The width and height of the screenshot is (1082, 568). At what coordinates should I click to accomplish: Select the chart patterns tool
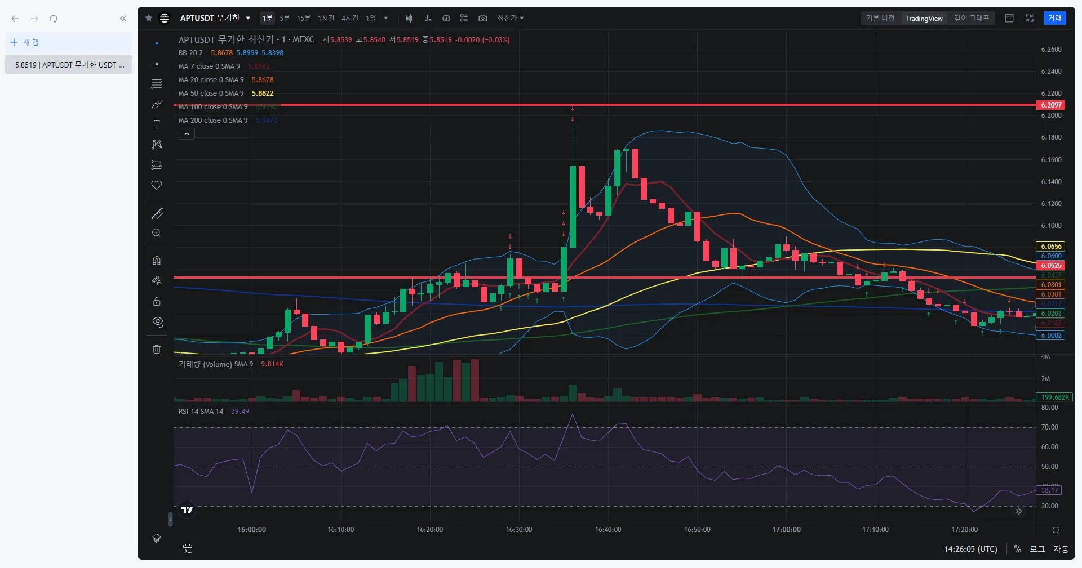pyautogui.click(x=157, y=145)
